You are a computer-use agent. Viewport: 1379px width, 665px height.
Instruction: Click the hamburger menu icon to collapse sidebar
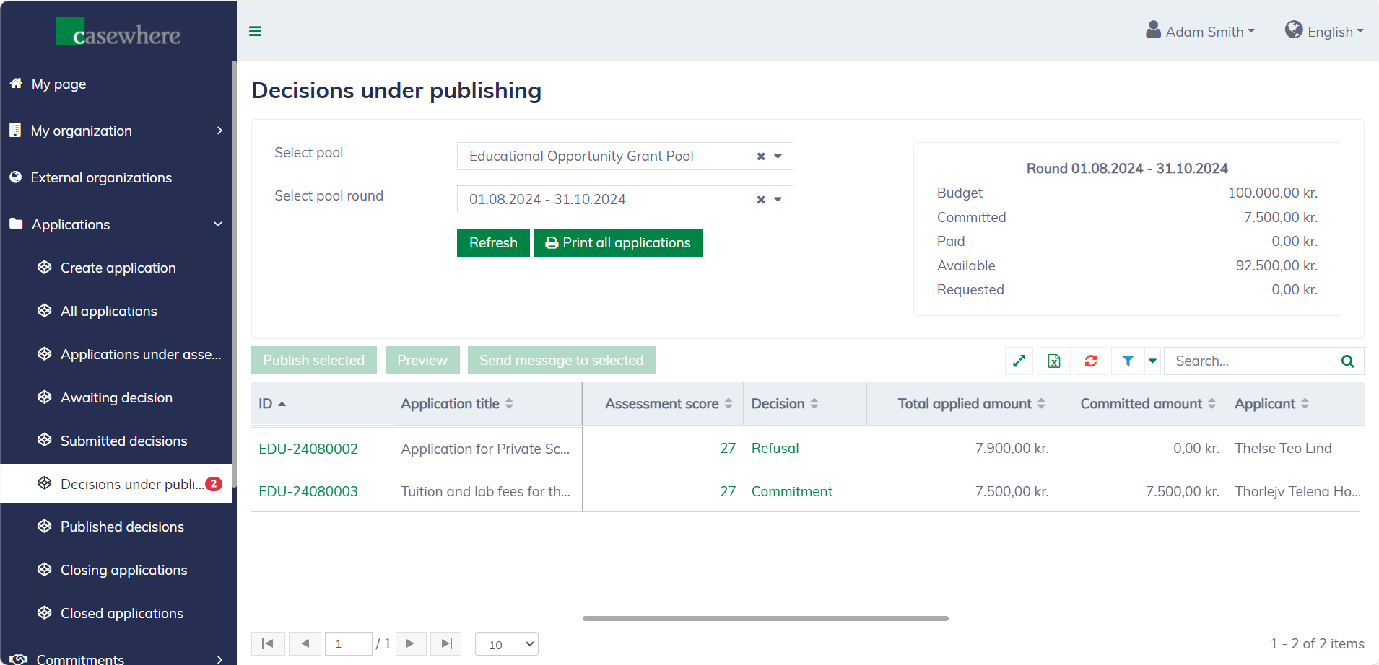(x=255, y=31)
